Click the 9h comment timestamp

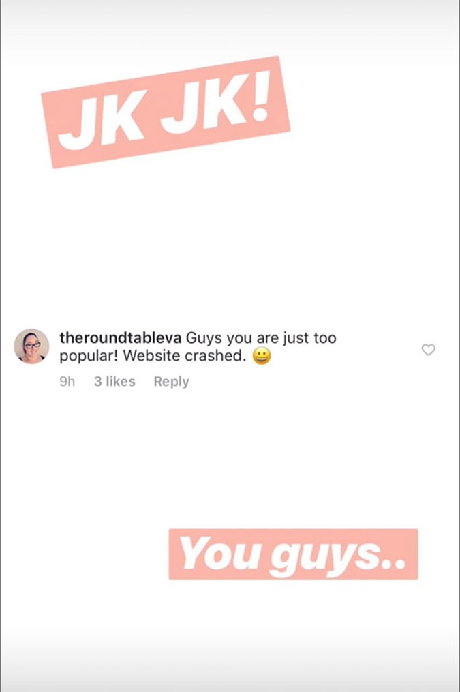pos(67,381)
